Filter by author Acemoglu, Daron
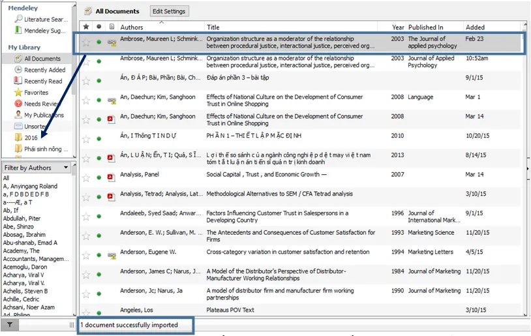The width and height of the screenshot is (531, 336). click(x=25, y=267)
